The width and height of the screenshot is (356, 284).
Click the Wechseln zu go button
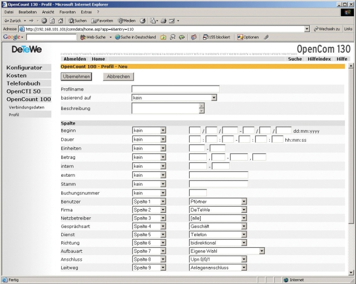point(327,29)
